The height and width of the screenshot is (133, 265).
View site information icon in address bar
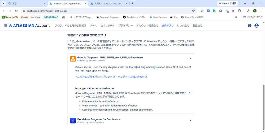tap(24, 11)
